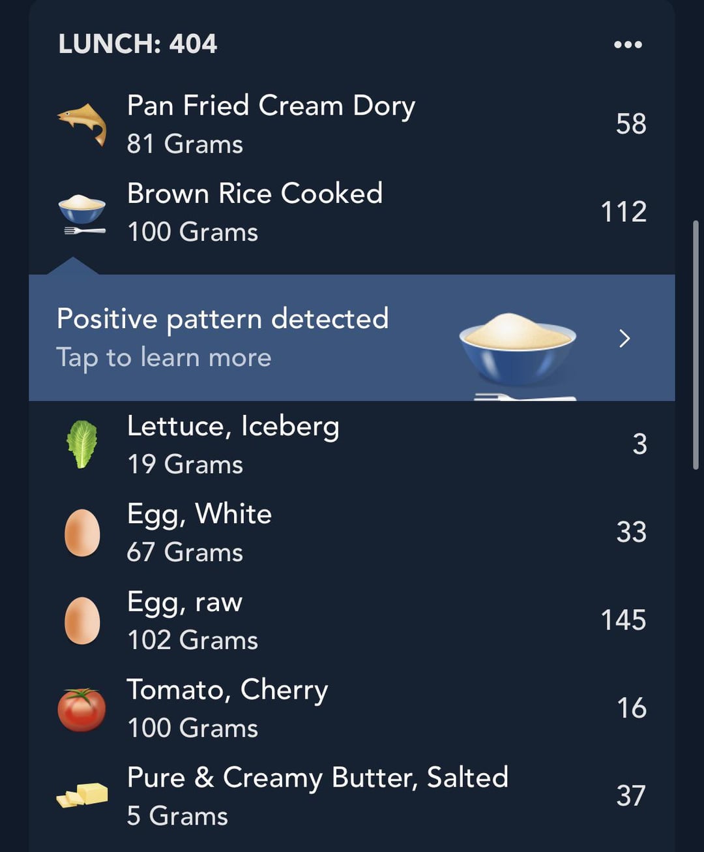Tap the lettuce leaf icon

click(x=82, y=444)
